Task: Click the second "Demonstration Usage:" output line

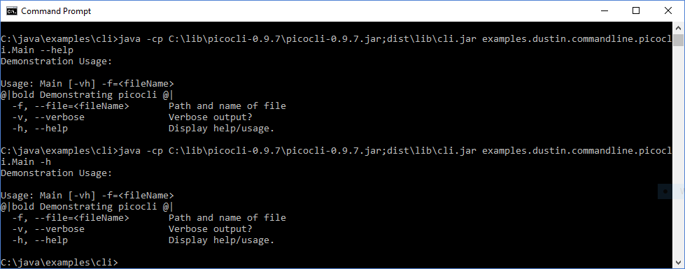Action: point(57,173)
